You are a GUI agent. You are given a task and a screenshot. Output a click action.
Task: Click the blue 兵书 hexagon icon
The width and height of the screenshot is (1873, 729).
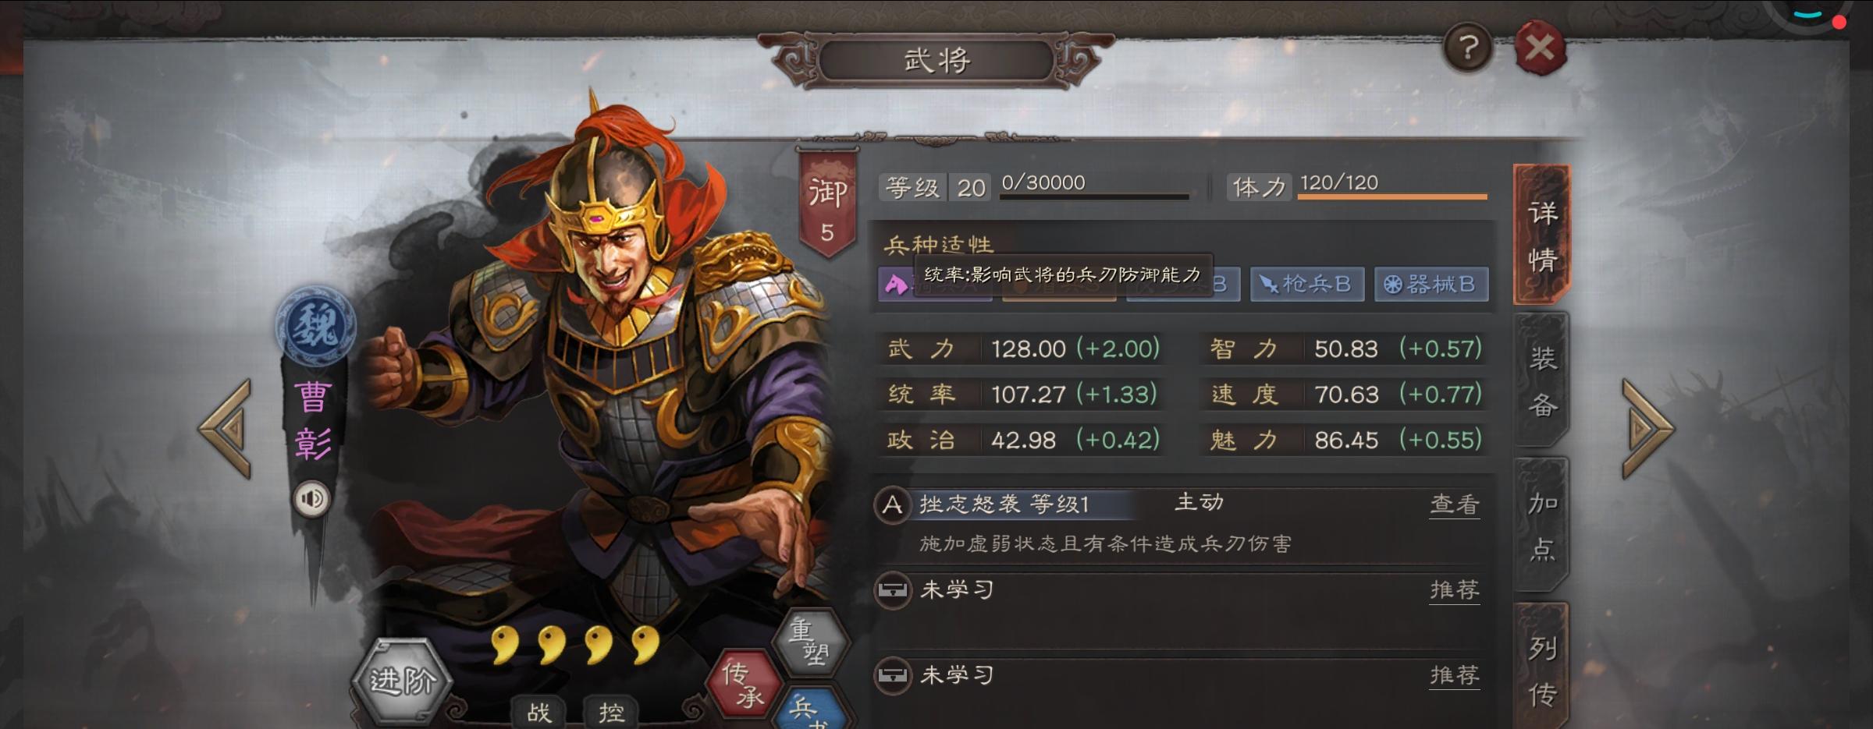[x=808, y=708]
